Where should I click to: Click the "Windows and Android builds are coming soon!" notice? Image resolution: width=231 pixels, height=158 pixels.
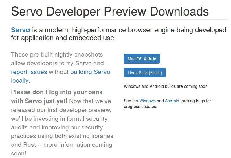166,86
